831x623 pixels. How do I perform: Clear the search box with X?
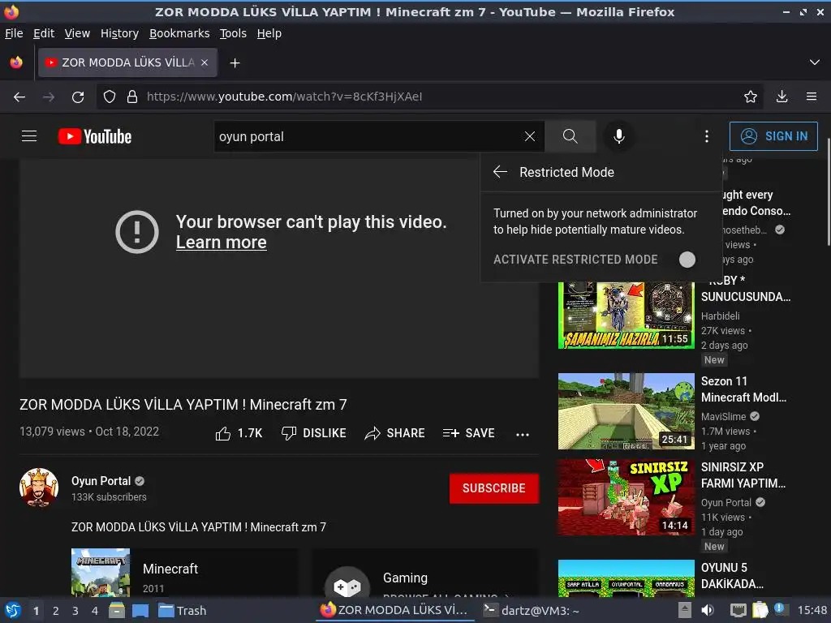(x=529, y=136)
